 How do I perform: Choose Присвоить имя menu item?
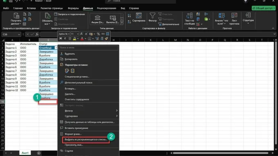coord(89,145)
